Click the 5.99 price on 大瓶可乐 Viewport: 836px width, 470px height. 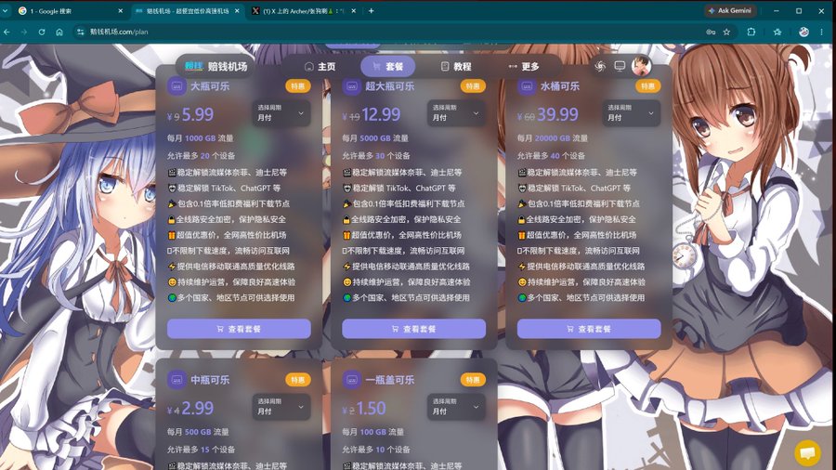click(197, 114)
